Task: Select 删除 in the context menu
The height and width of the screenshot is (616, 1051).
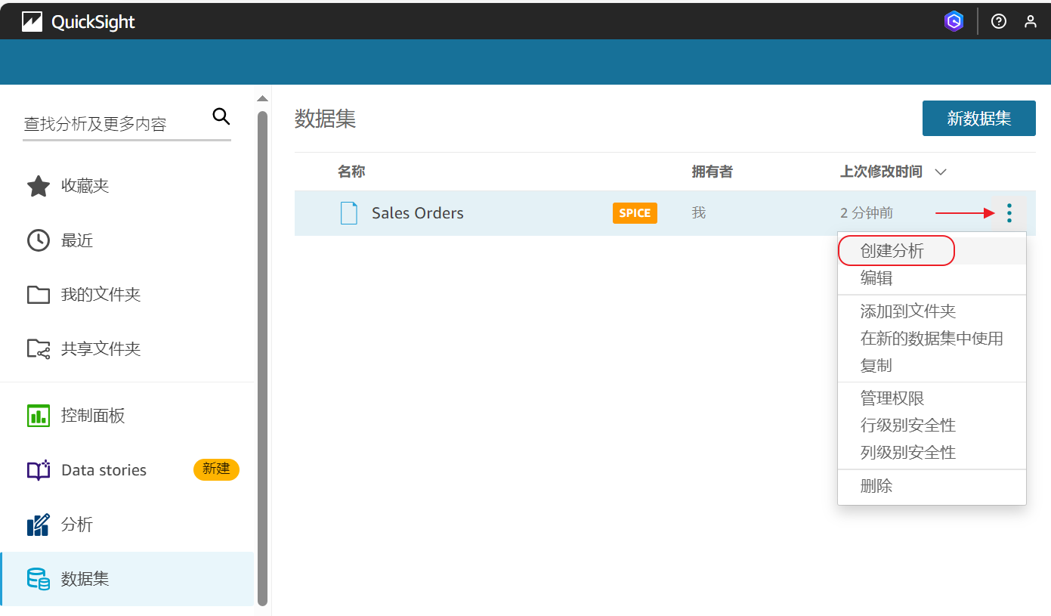Action: coord(876,486)
